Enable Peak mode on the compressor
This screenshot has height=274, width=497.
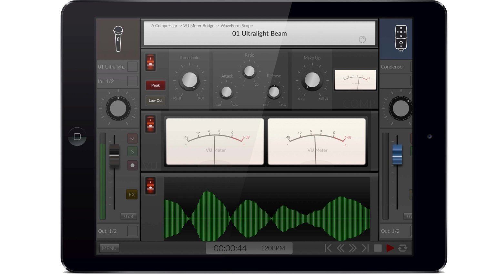tap(155, 85)
